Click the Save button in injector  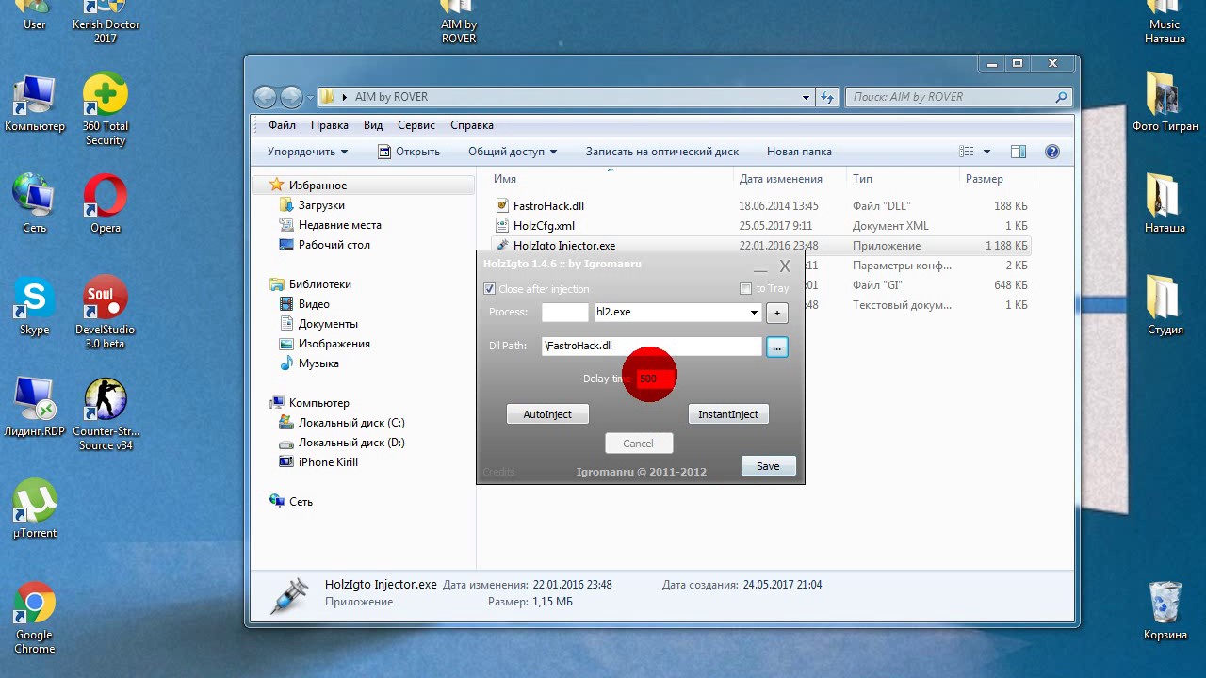tap(768, 466)
